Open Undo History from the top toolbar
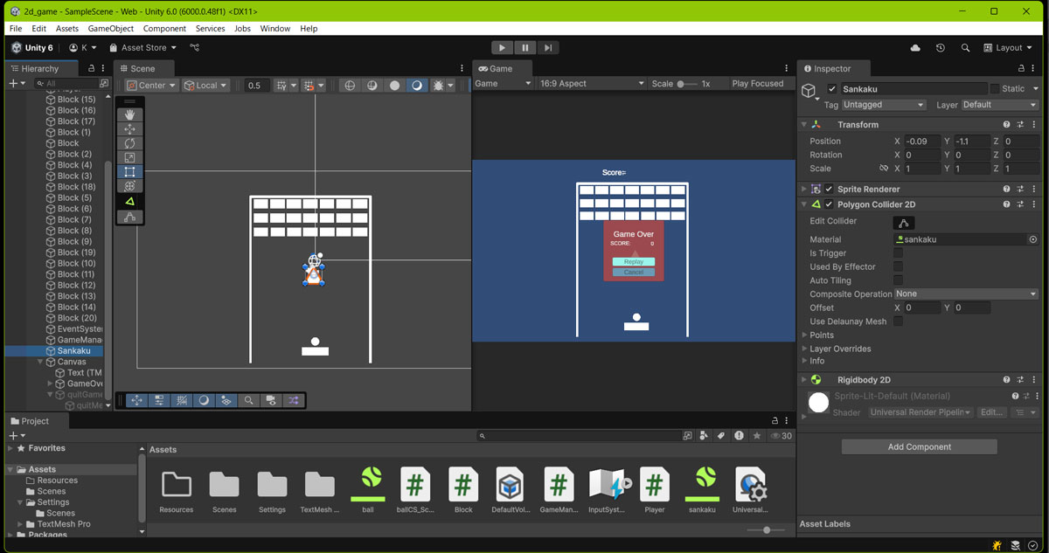 pyautogui.click(x=941, y=48)
